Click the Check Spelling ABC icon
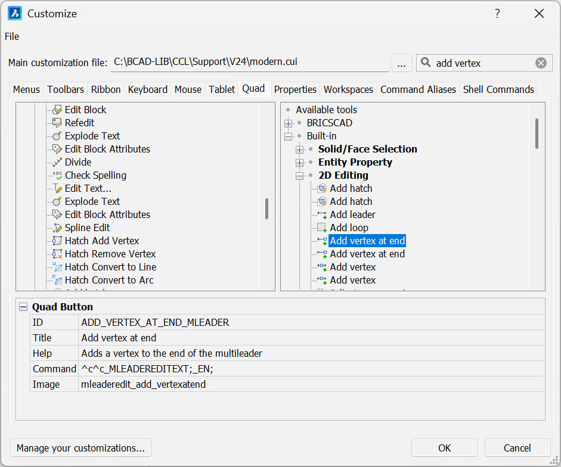The width and height of the screenshot is (561, 467). click(57, 176)
